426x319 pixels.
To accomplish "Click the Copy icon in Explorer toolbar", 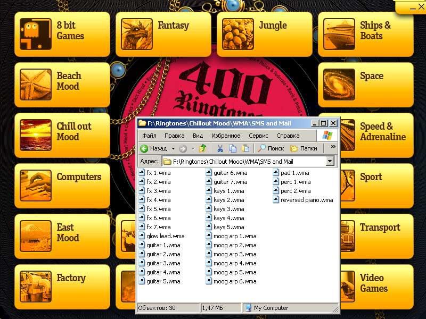I will 233,148.
